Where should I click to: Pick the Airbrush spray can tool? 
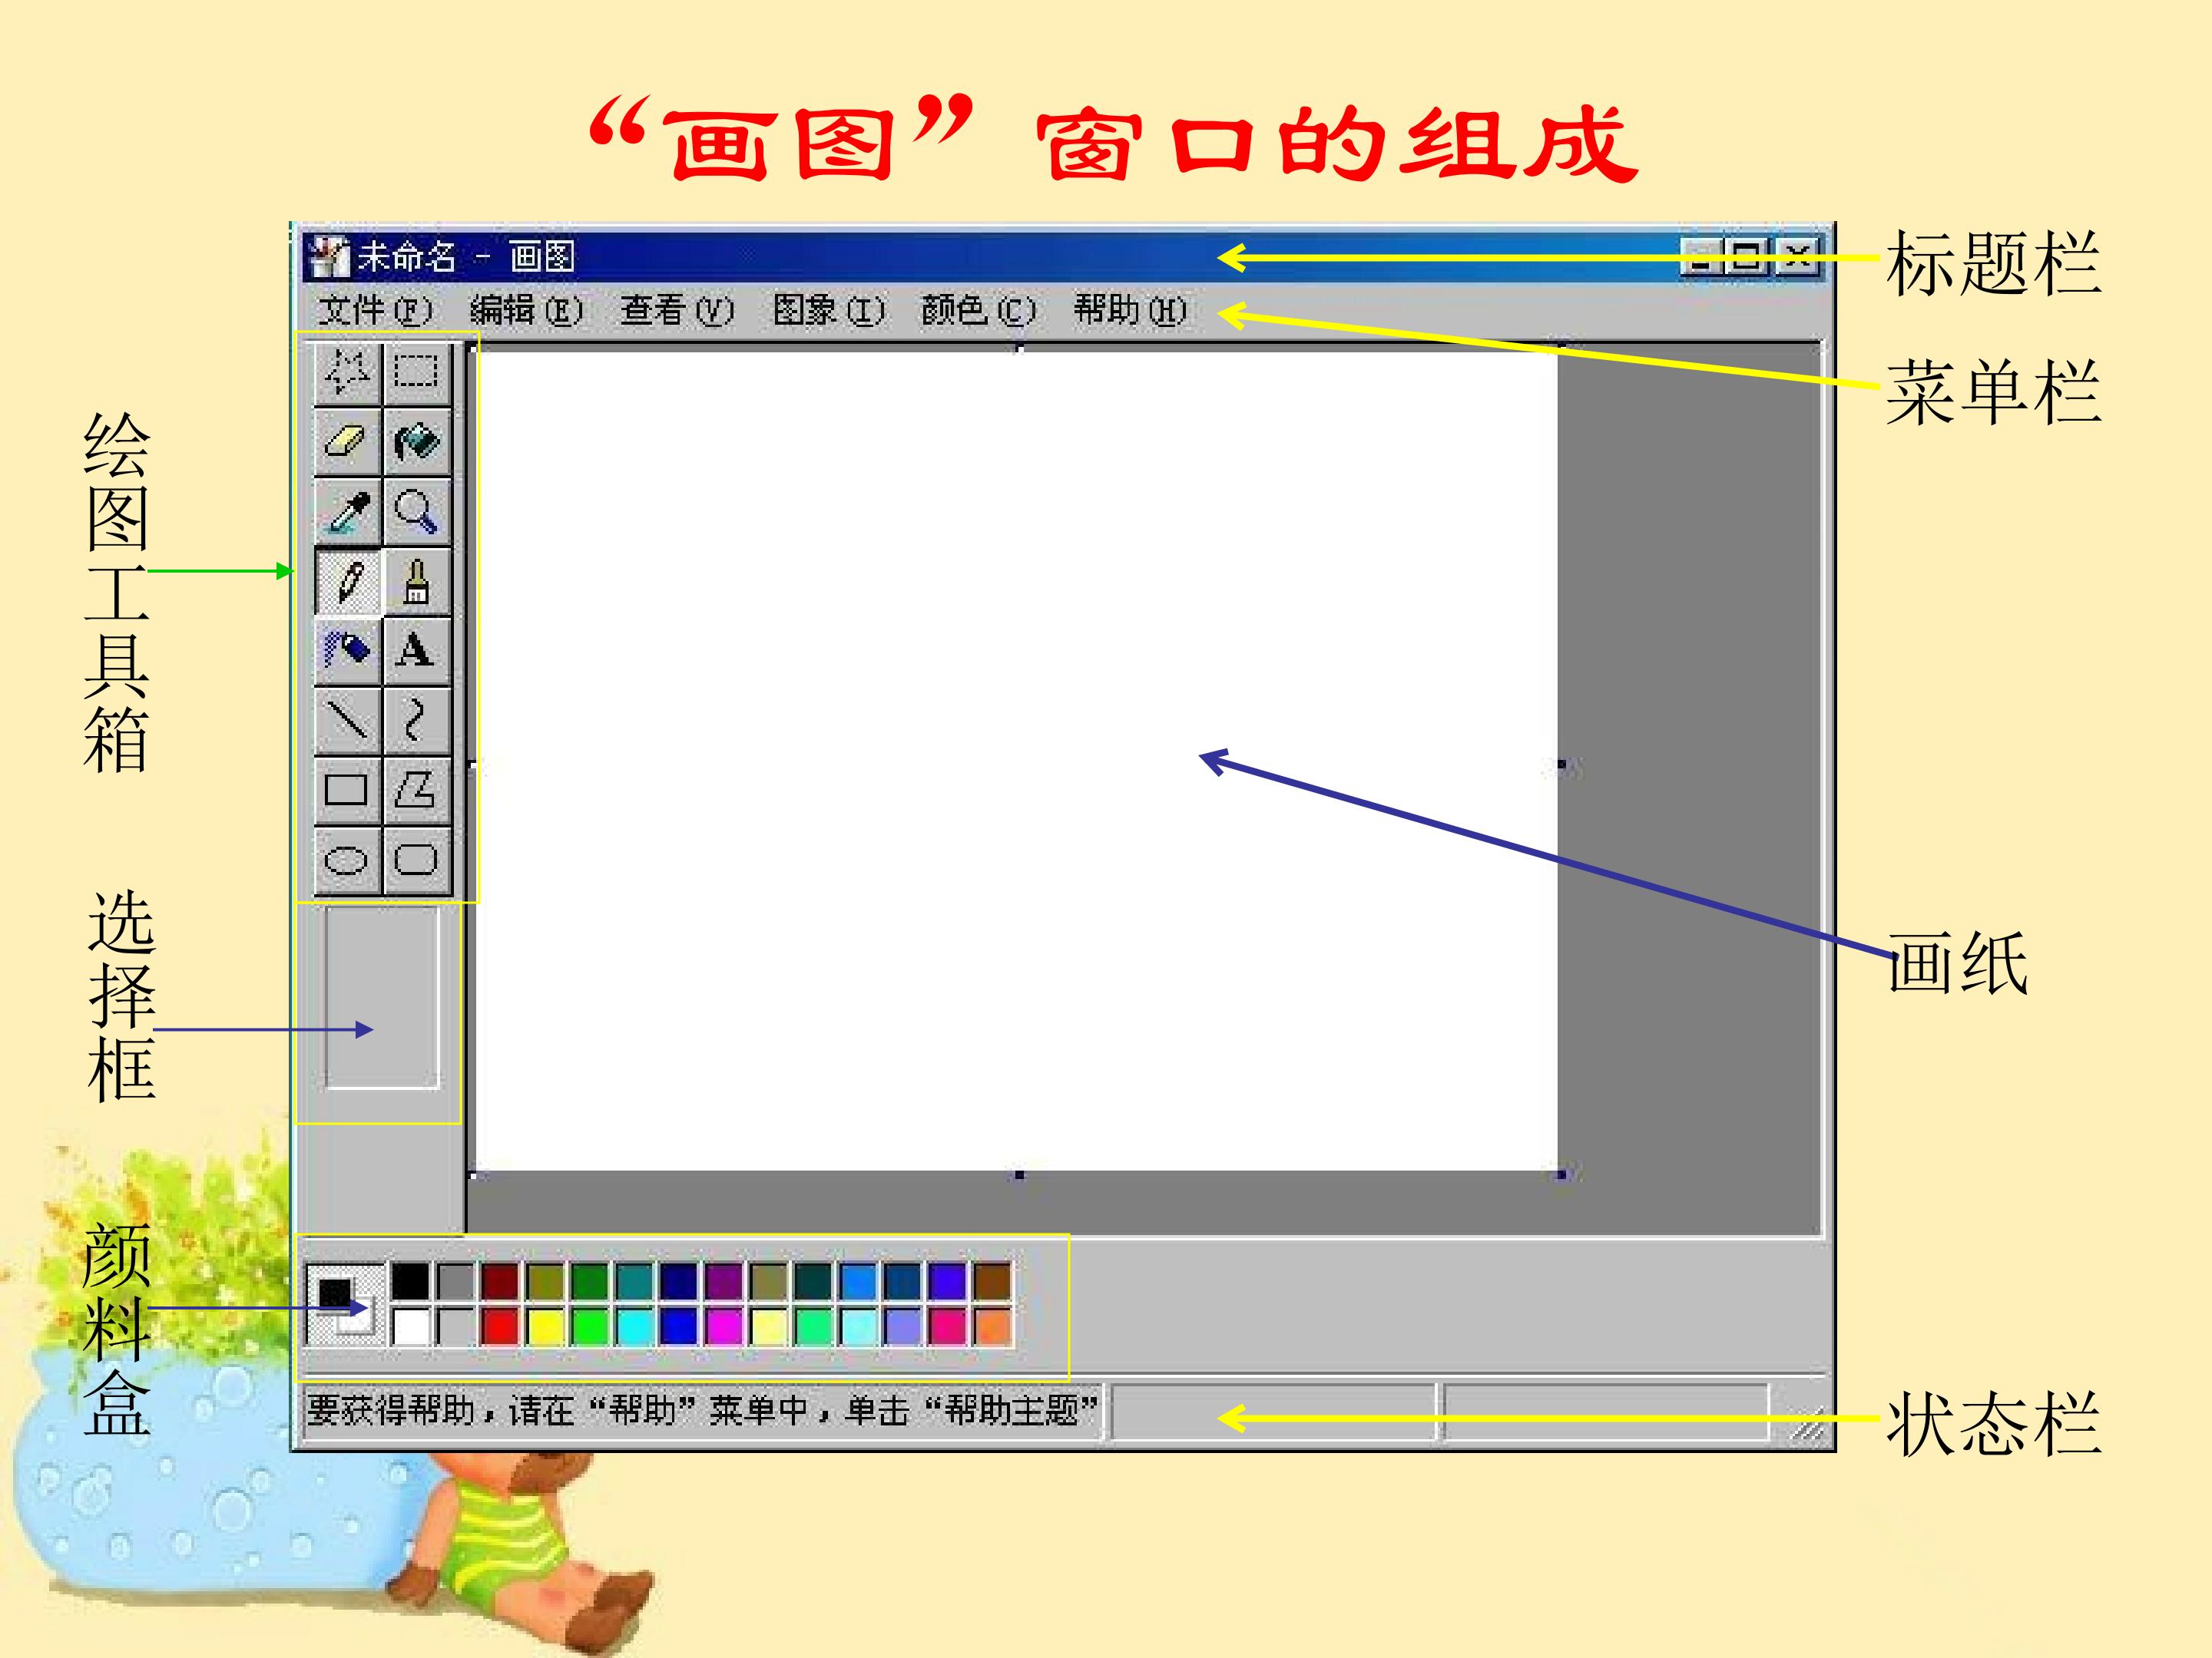click(x=347, y=651)
